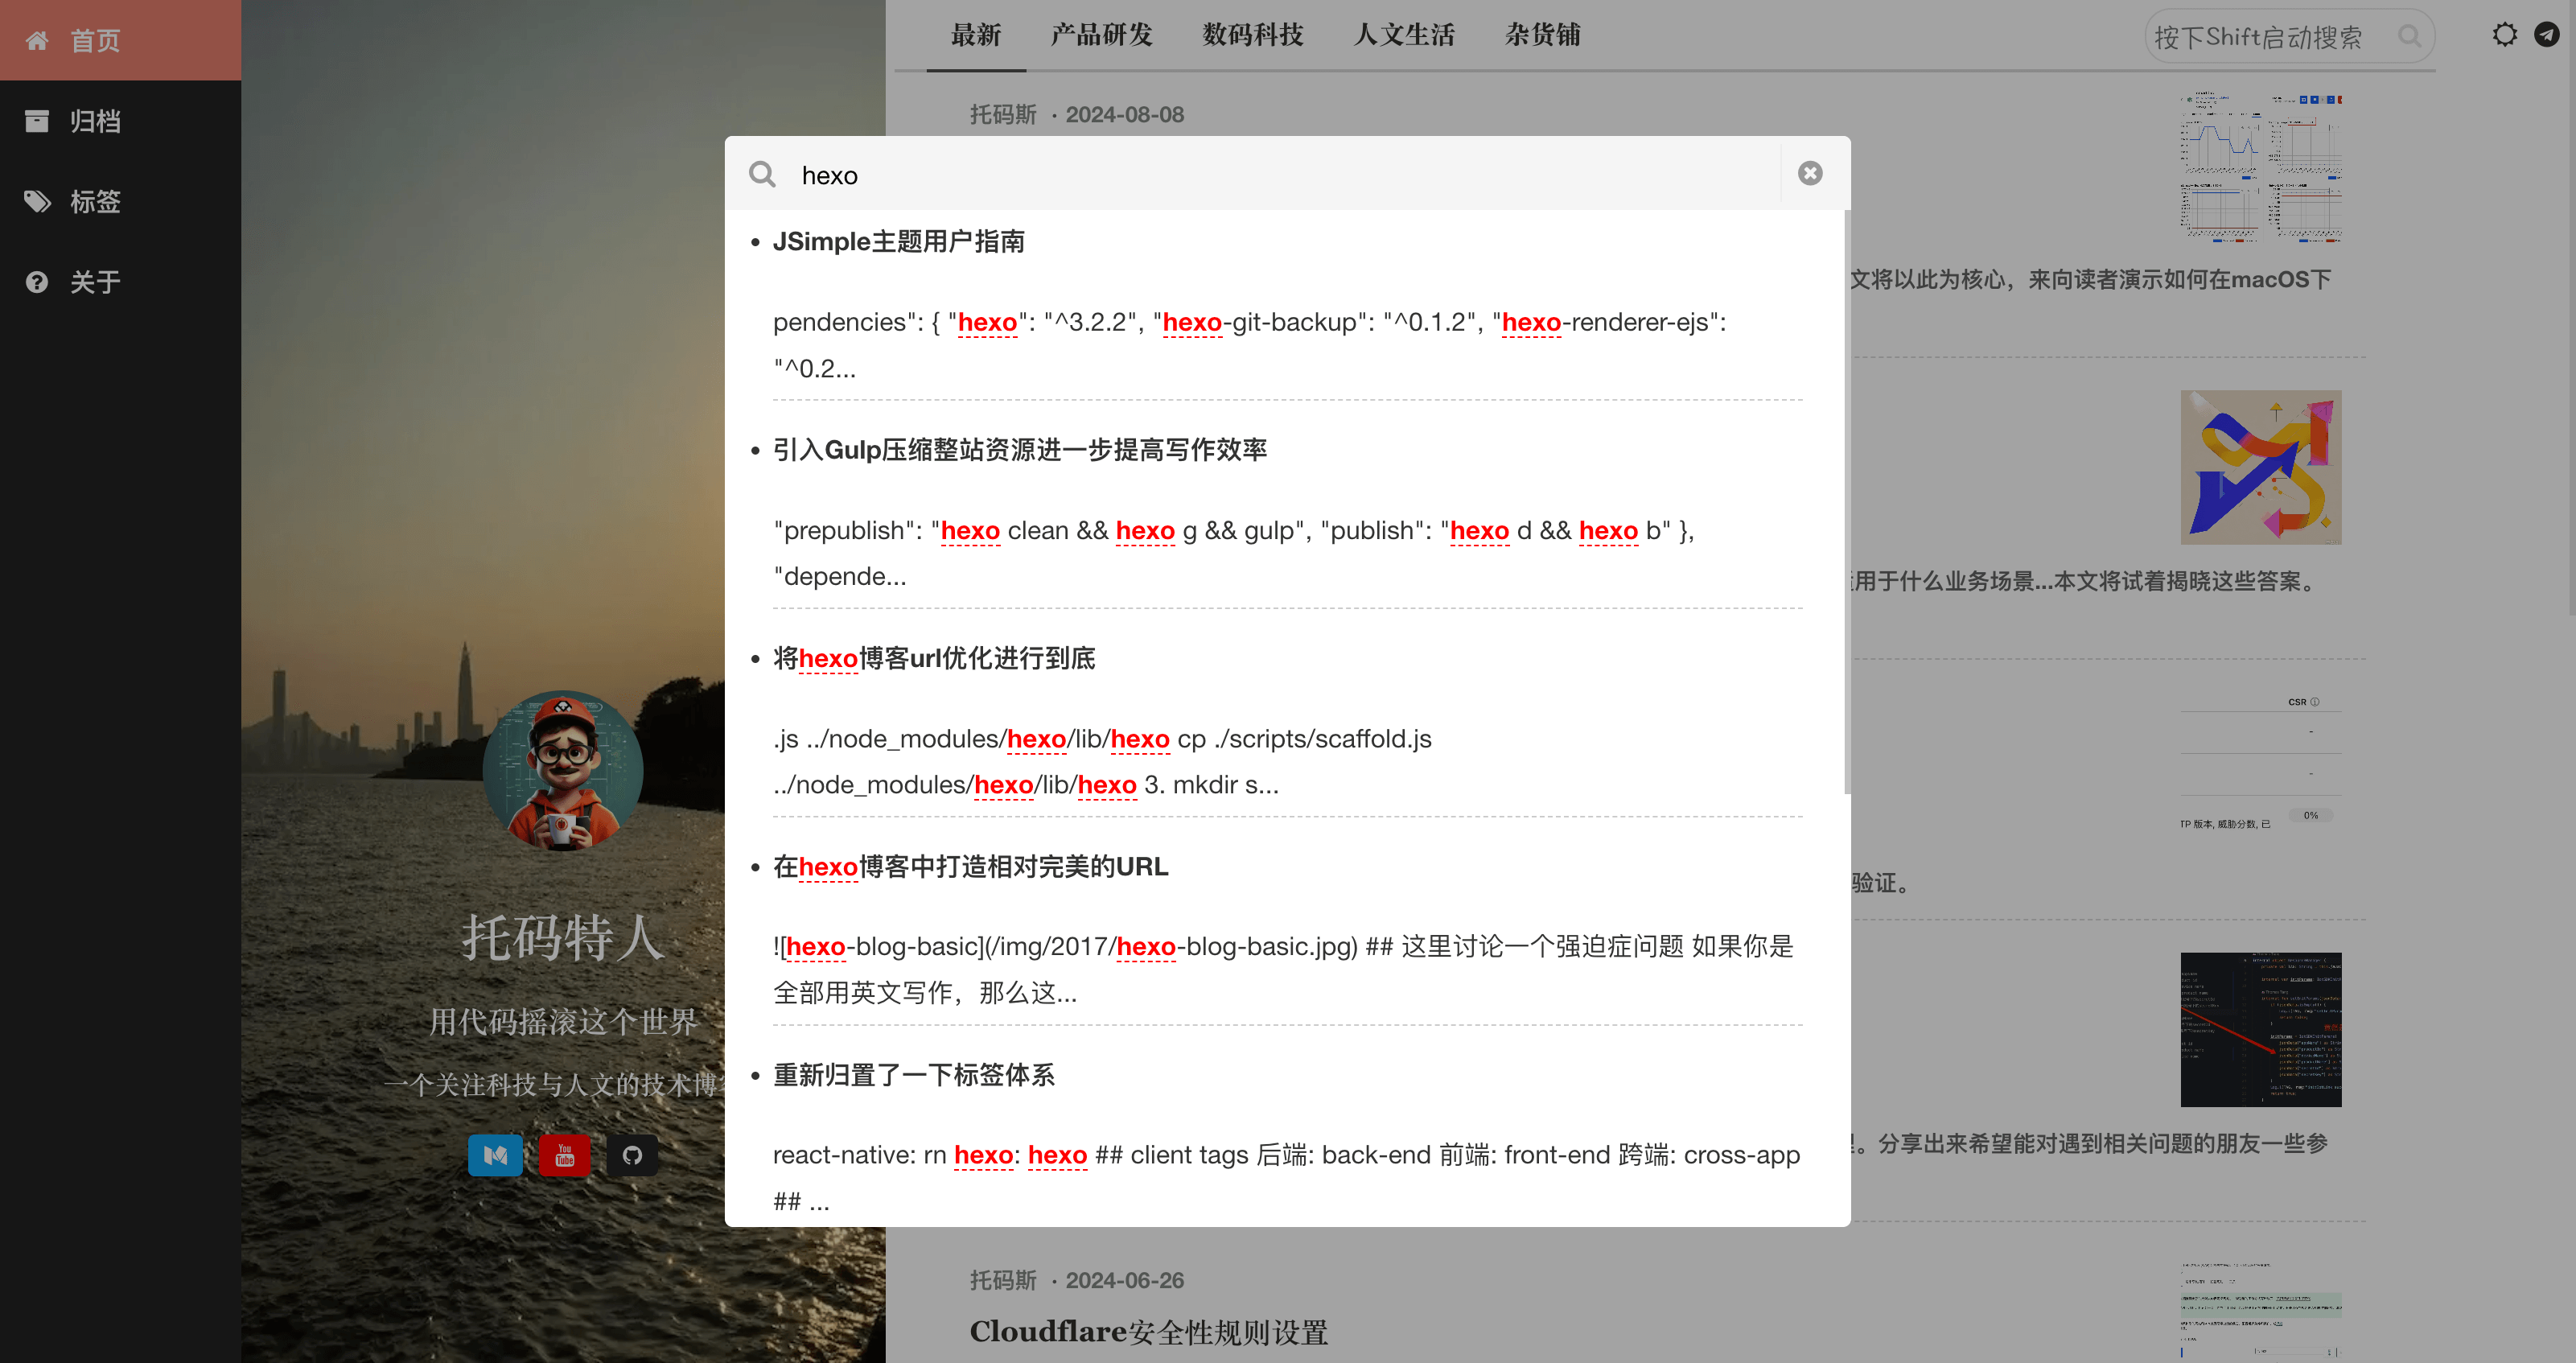This screenshot has width=2576, height=1363.
Task: Click the snippet text starting with prepublish
Action: pyautogui.click(x=1233, y=553)
